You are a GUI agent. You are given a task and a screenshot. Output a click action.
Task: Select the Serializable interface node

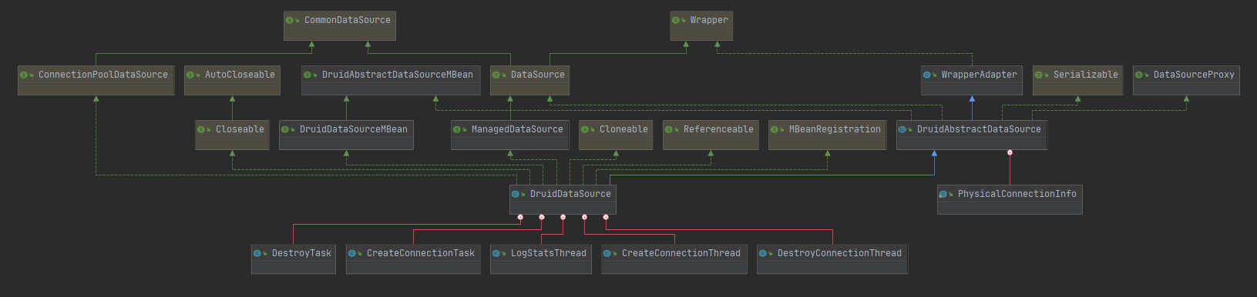point(1077,80)
